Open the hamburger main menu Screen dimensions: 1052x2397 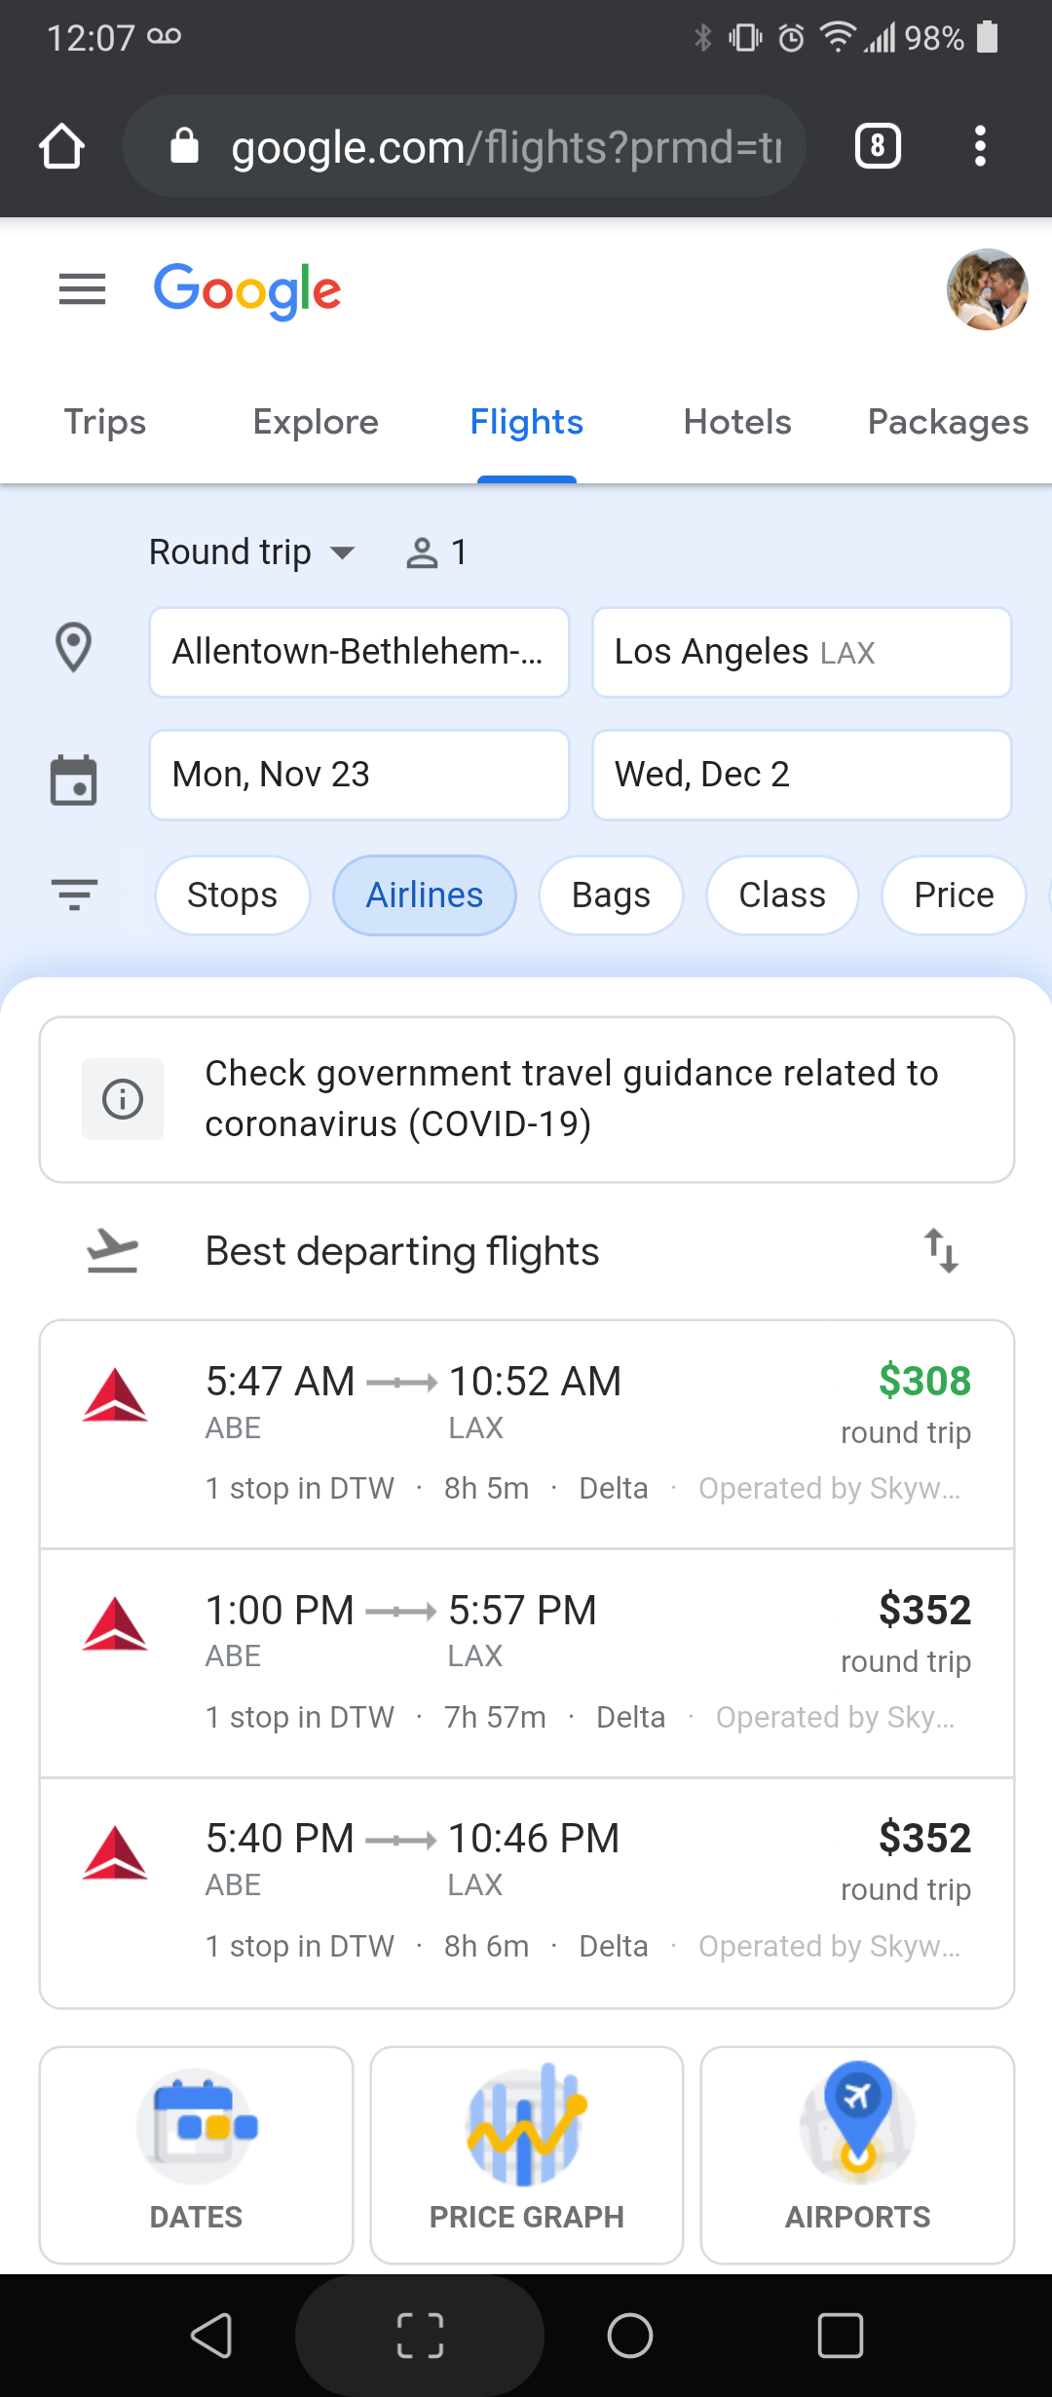[x=82, y=289]
